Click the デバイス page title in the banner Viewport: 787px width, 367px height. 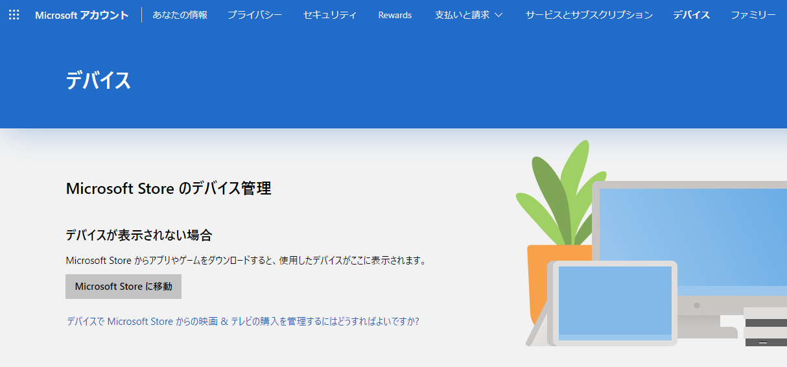pyautogui.click(x=99, y=80)
